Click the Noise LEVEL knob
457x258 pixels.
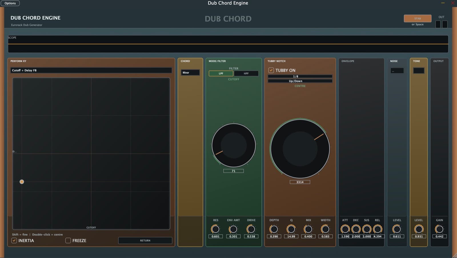coord(397,229)
